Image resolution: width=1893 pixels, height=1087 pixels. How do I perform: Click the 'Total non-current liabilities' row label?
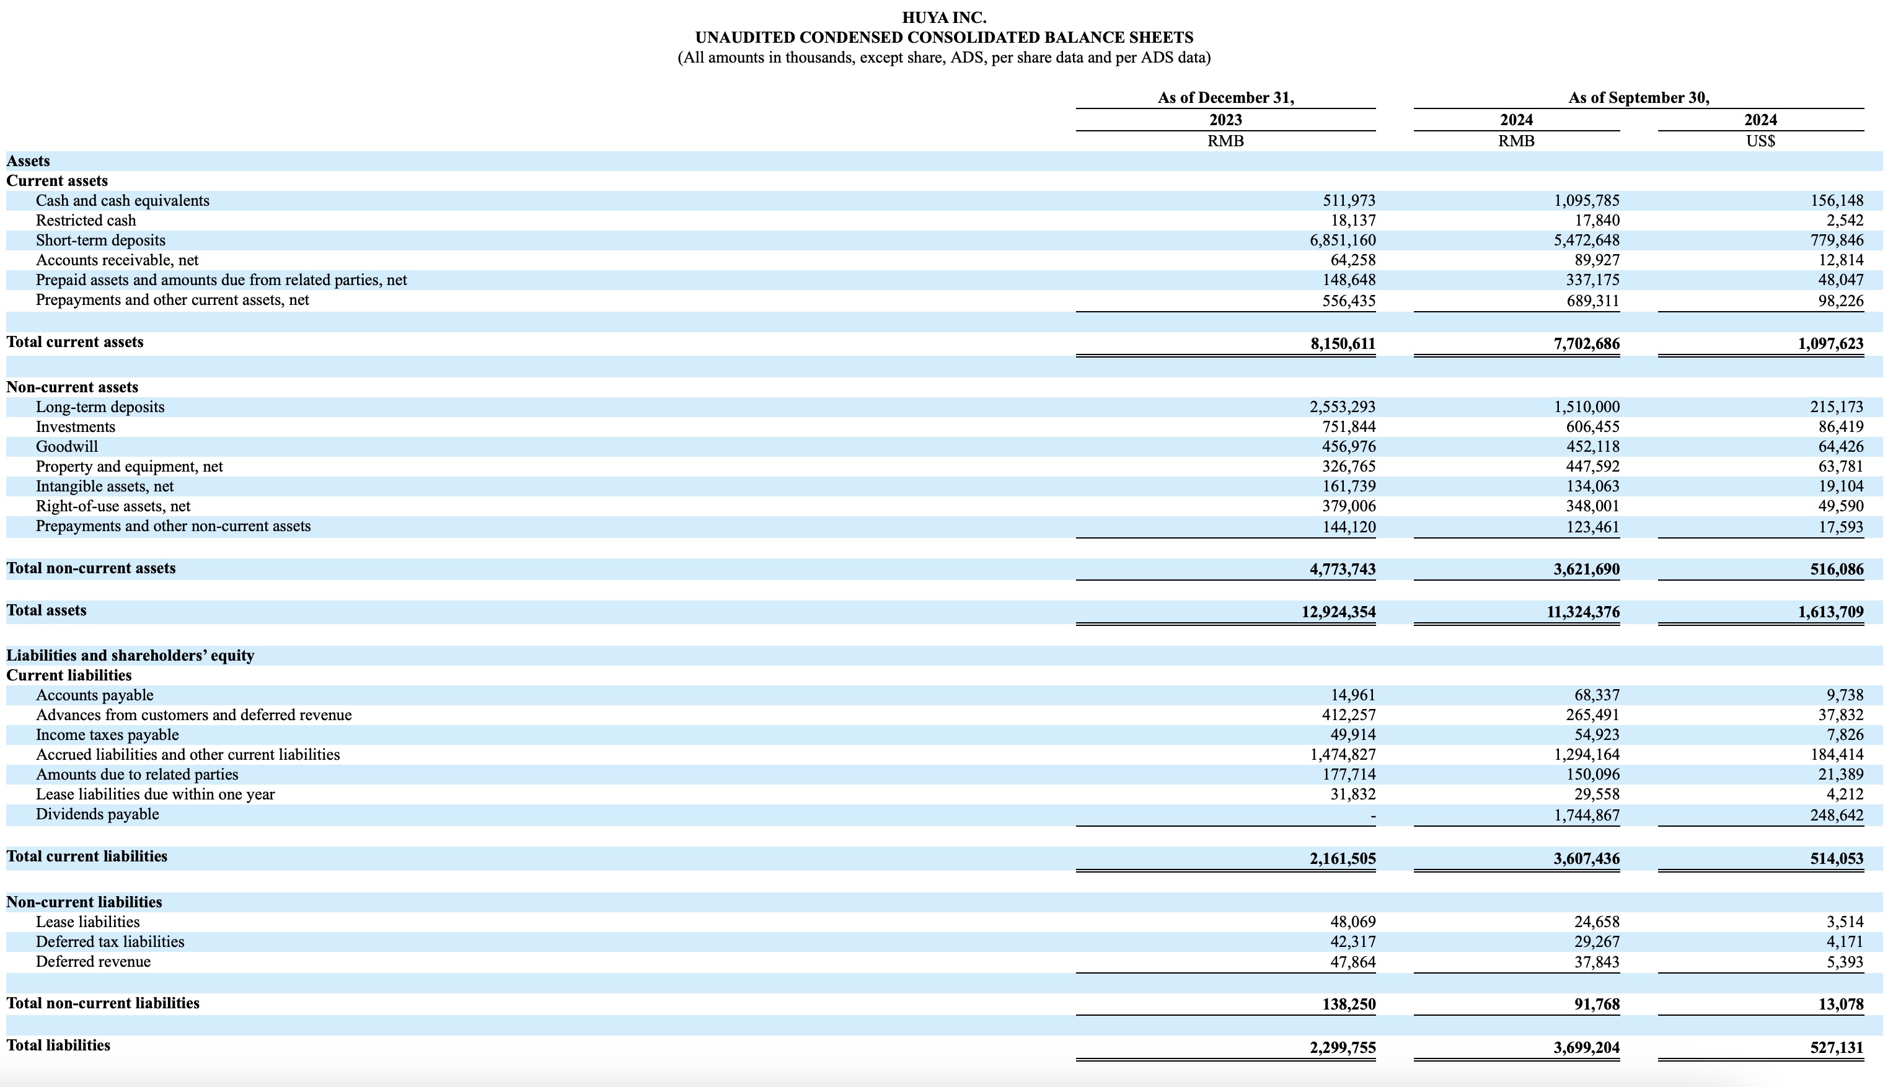tap(103, 1003)
